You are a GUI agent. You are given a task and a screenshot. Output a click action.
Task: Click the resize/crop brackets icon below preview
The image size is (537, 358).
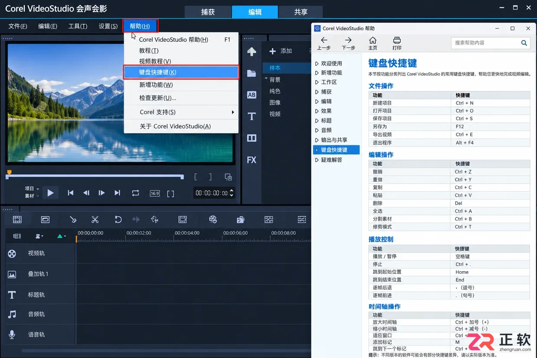tap(170, 194)
